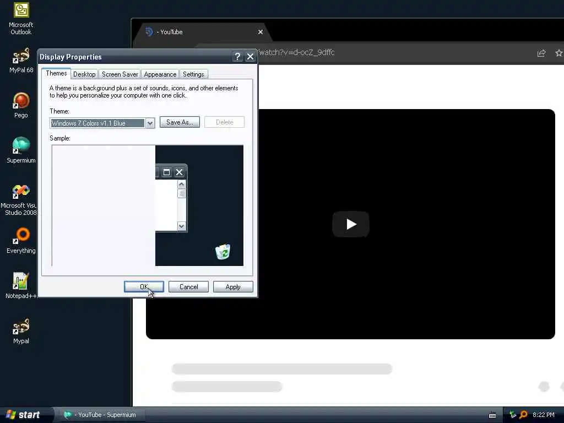
Task: Click the share icon in the address bar
Action: pyautogui.click(x=541, y=53)
